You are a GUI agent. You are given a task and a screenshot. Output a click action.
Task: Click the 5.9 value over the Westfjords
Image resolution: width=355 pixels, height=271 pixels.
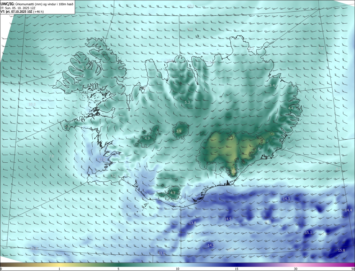coord(85,68)
